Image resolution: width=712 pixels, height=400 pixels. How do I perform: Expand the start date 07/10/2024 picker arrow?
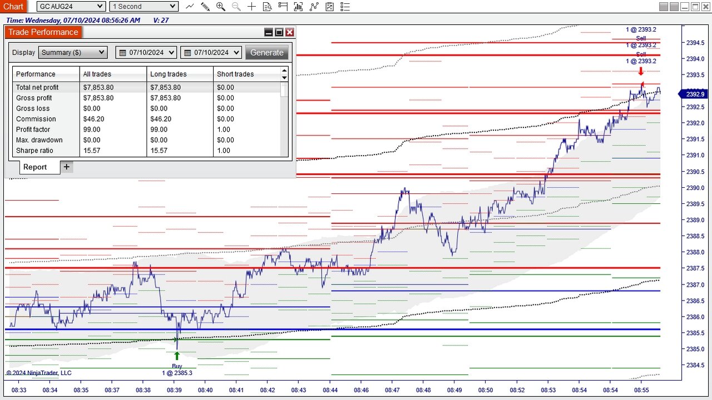tap(171, 53)
